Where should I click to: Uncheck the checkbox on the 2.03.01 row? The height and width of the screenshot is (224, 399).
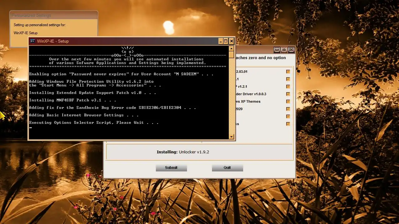[x=288, y=72]
